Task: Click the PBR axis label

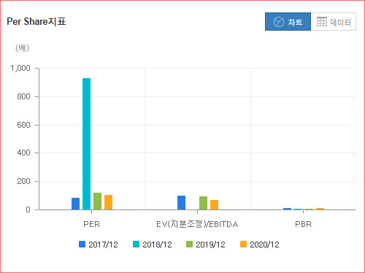Action: pyautogui.click(x=303, y=224)
